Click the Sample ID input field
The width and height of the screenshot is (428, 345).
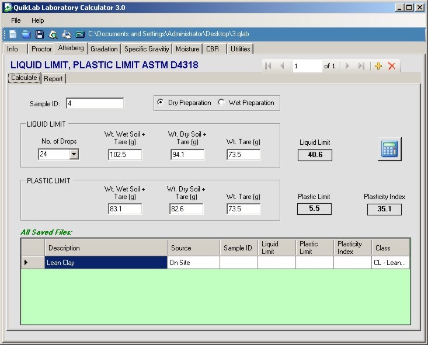click(x=95, y=103)
